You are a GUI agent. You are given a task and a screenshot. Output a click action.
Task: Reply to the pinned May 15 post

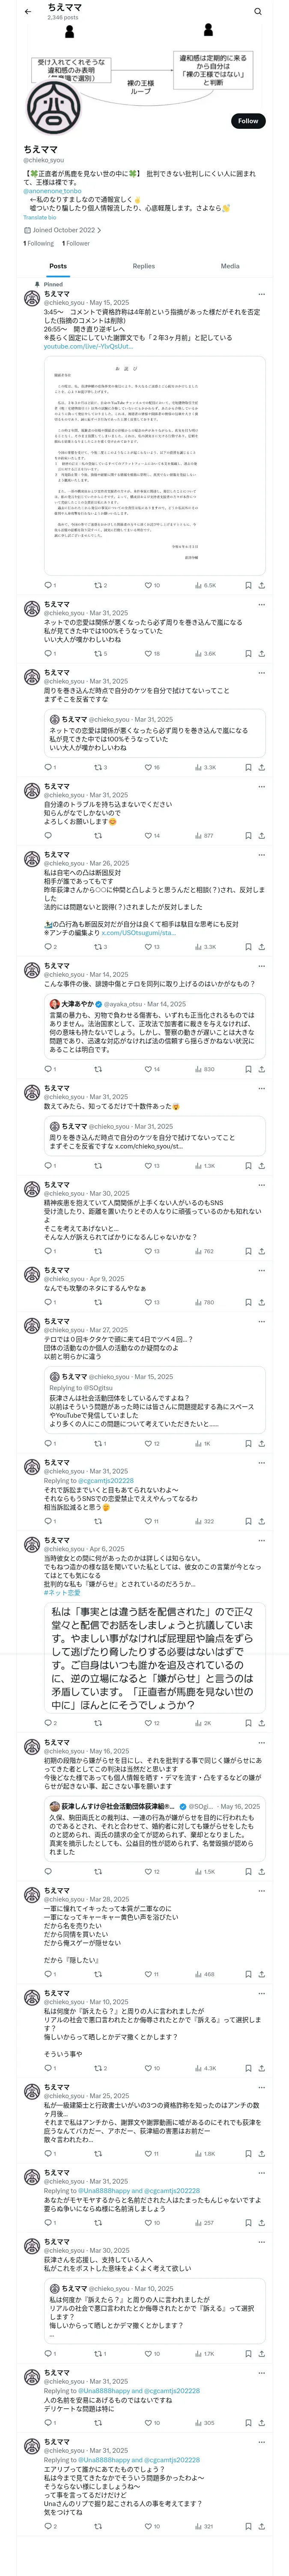49,585
